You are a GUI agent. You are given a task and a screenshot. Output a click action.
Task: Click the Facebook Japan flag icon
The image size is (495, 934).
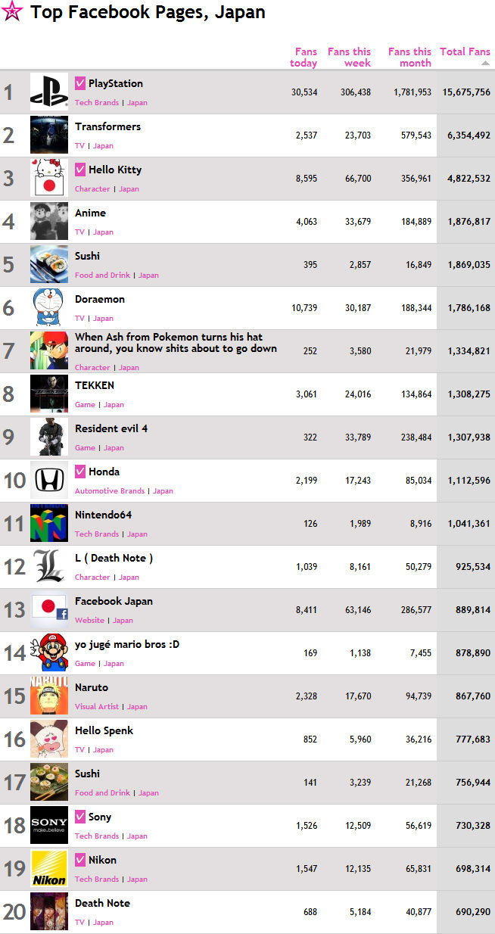49,610
